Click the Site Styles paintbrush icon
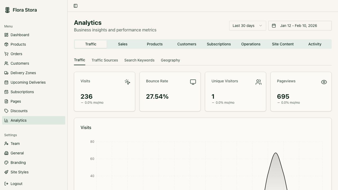Screen dimensions: 338x190 click(6, 172)
